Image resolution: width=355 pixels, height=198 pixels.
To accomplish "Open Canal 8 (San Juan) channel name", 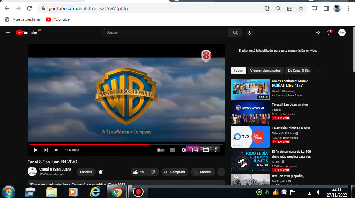I will coord(55,169).
